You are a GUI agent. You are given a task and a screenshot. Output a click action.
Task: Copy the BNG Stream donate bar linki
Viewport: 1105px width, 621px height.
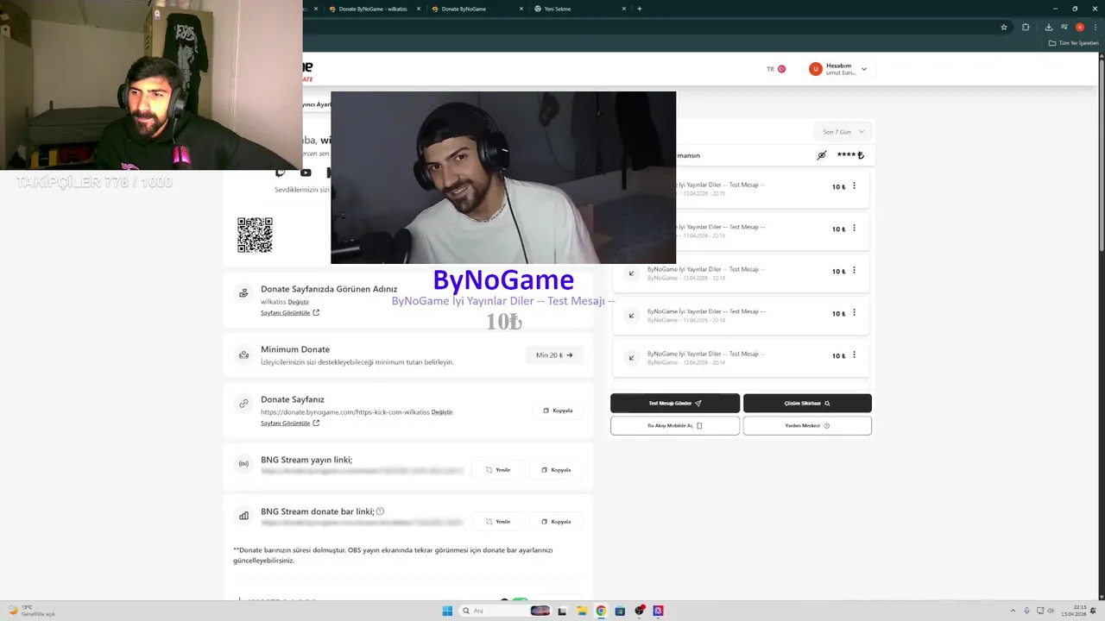click(556, 522)
